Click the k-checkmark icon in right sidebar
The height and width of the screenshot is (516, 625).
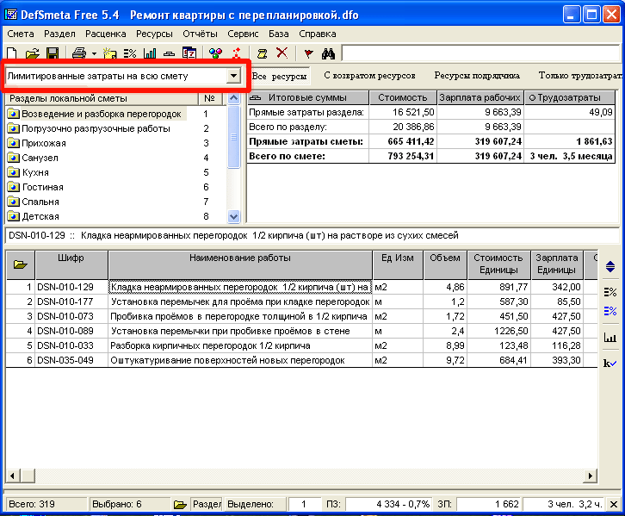[x=610, y=364]
